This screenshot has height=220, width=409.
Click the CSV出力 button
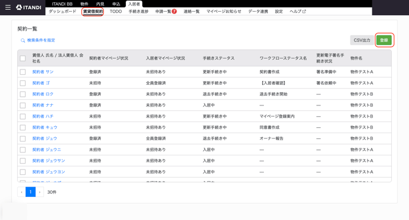362,40
